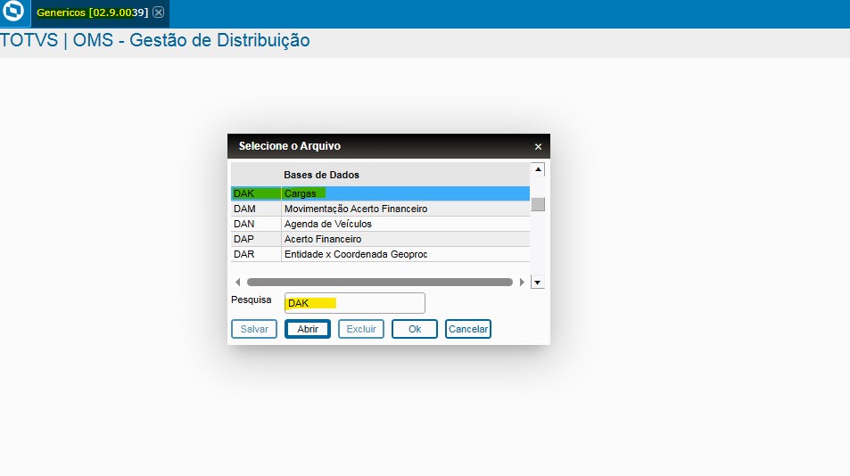Screen dimensions: 850x476
Task: Click scroll down arrow of file list
Action: (x=537, y=283)
